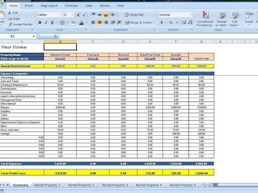This screenshot has width=258, height=193.
Task: Switch to the Insert ribbon tab
Action: (29, 6)
